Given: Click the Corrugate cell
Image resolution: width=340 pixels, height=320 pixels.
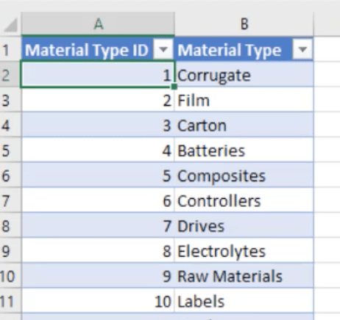Looking at the screenshot, I should click(x=244, y=75).
